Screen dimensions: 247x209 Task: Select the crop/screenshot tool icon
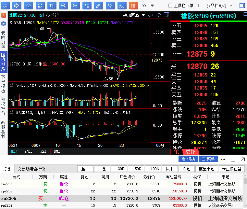pyautogui.click(x=51, y=6)
